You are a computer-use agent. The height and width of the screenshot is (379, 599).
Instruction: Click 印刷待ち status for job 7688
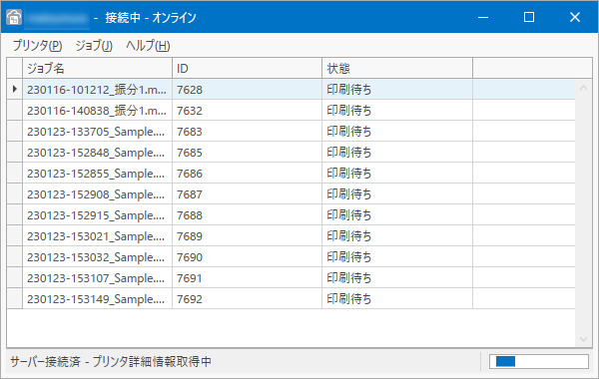coord(397,215)
